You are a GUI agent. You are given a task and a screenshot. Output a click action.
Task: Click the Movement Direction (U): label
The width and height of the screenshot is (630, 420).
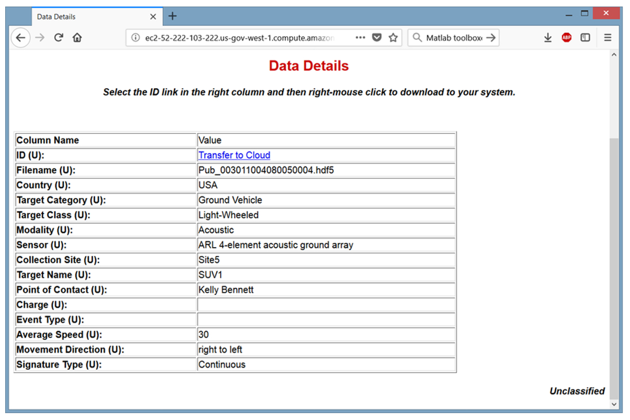pyautogui.click(x=70, y=350)
